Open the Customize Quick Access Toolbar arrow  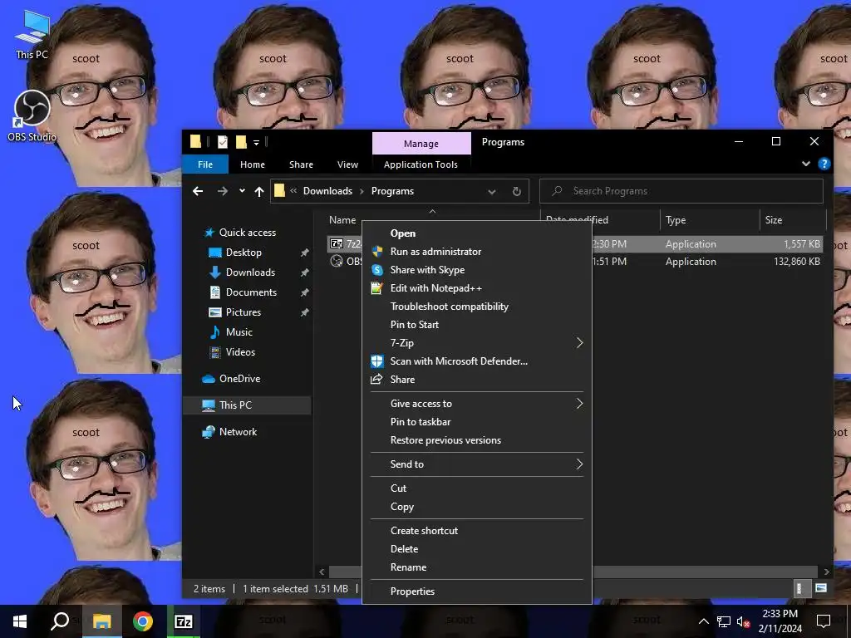click(256, 143)
